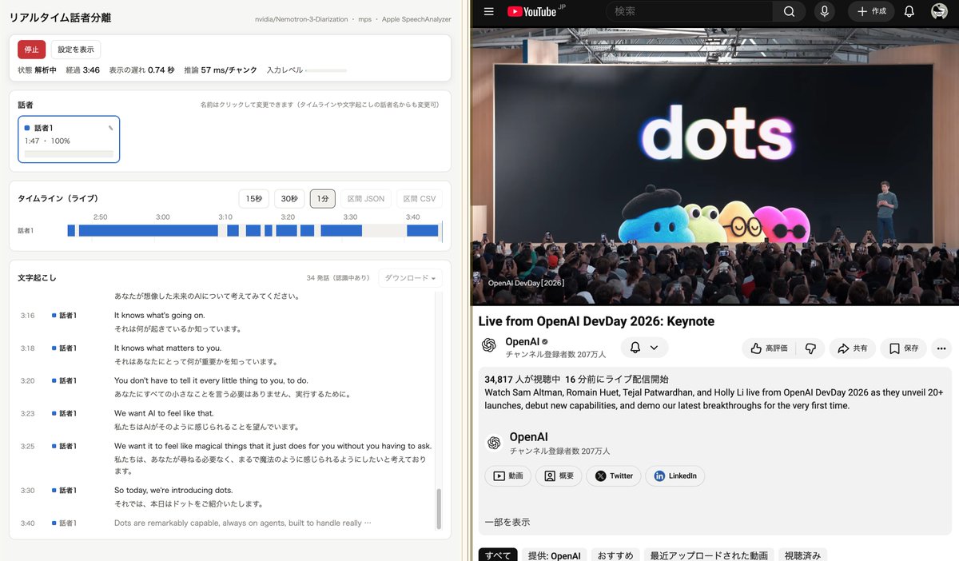Select the 1分 timeline range

point(323,199)
